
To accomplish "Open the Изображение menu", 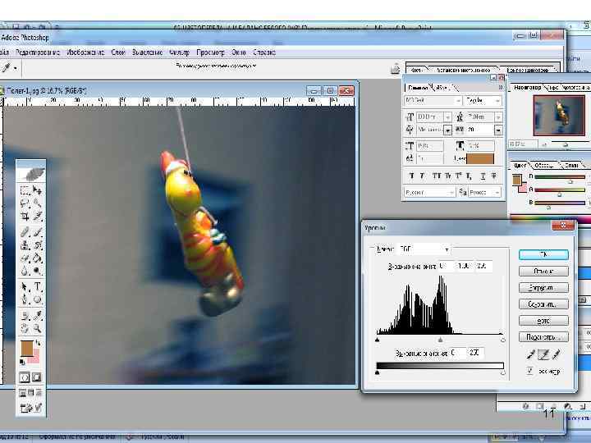I will 85,53.
